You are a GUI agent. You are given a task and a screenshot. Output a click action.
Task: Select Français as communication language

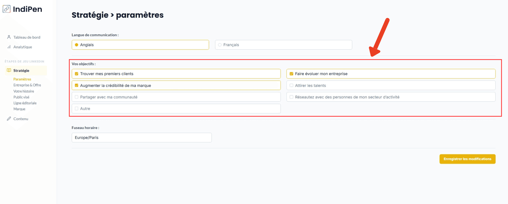[220, 45]
